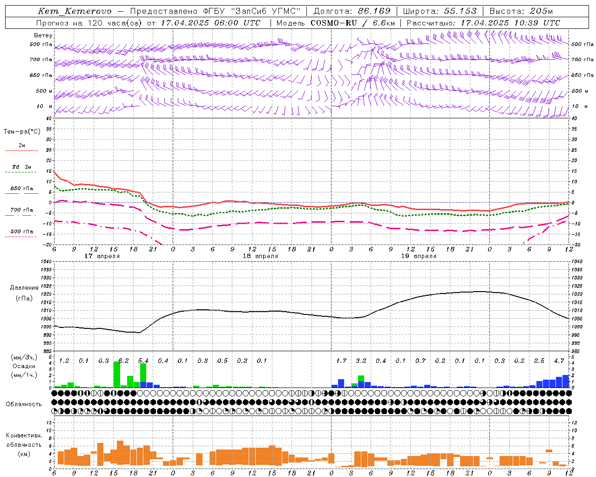The width and height of the screenshot is (596, 477).
Task: Click the 1.2 precipitation value
Action: tap(64, 361)
